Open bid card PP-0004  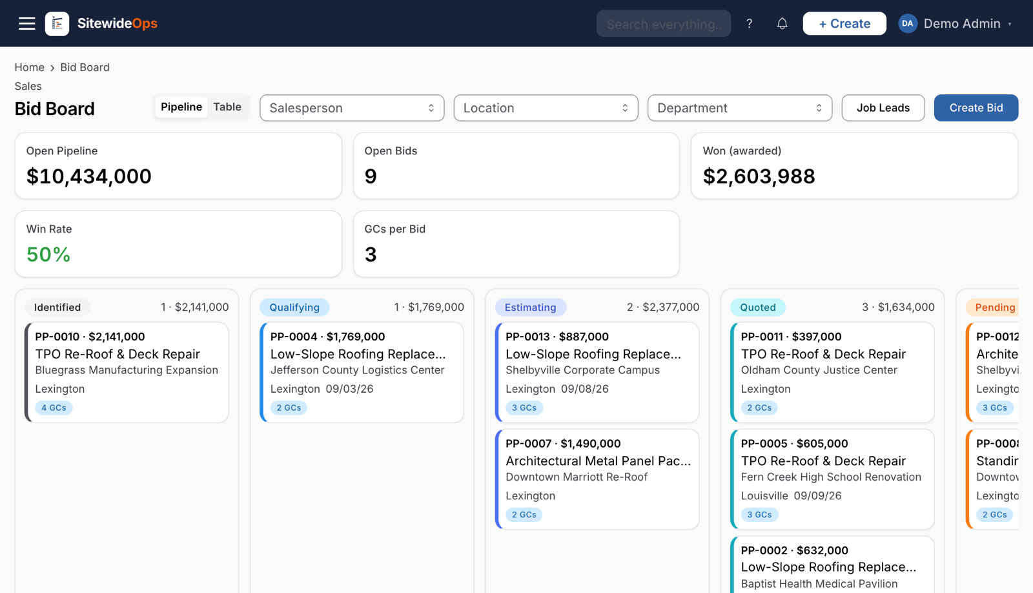click(x=362, y=373)
